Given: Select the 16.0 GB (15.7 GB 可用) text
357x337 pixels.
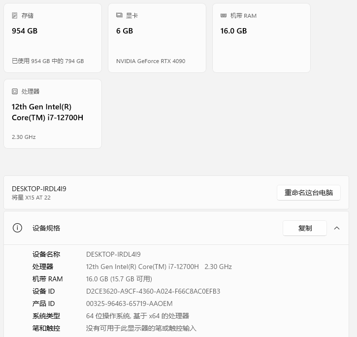Looking at the screenshot, I should (119, 279).
